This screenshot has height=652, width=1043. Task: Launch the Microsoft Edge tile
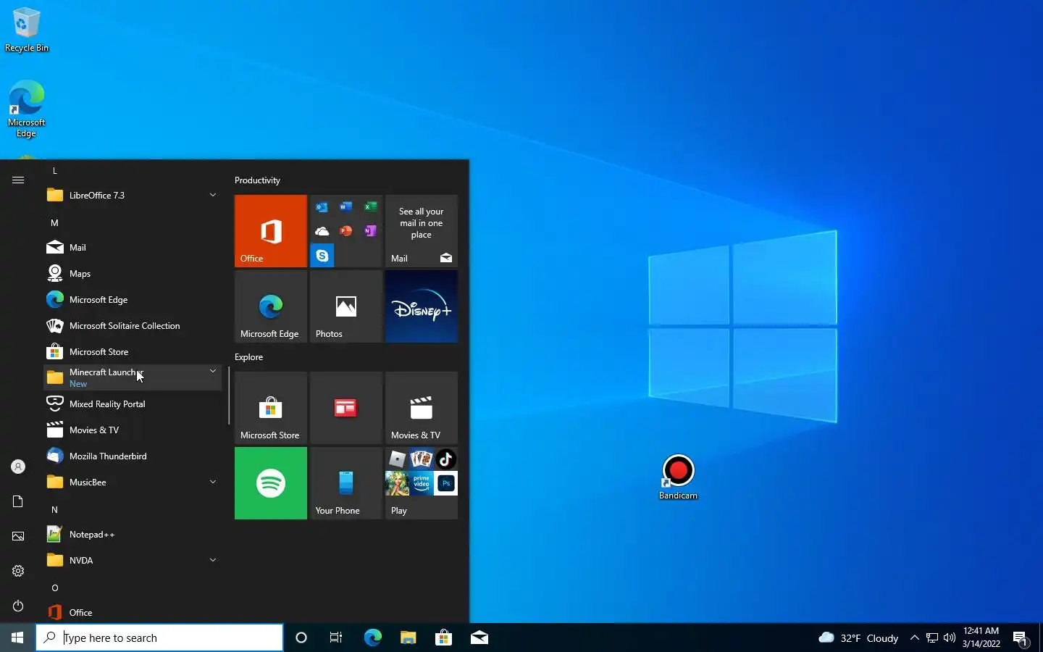pos(271,306)
